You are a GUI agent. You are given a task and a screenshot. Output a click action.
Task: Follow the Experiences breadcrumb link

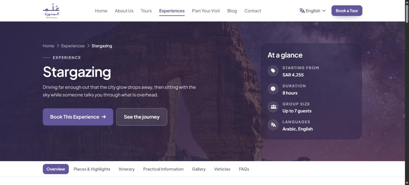[73, 46]
